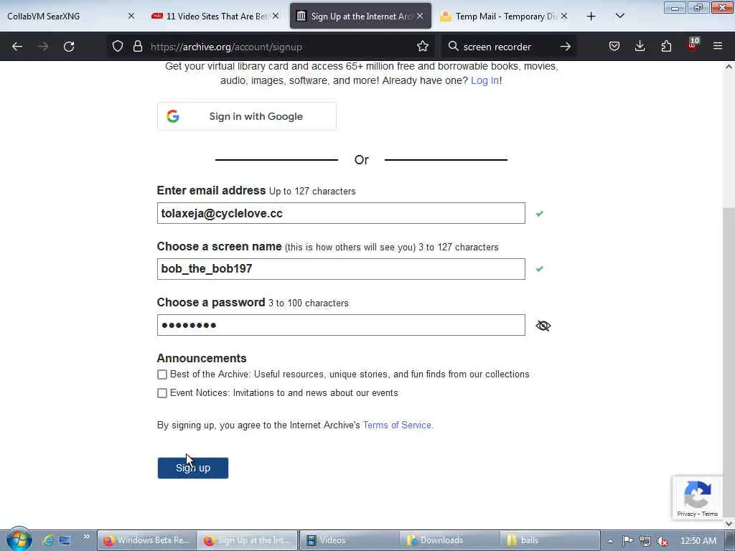The width and height of the screenshot is (735, 551).
Task: Submit search with arrow button
Action: point(566,47)
